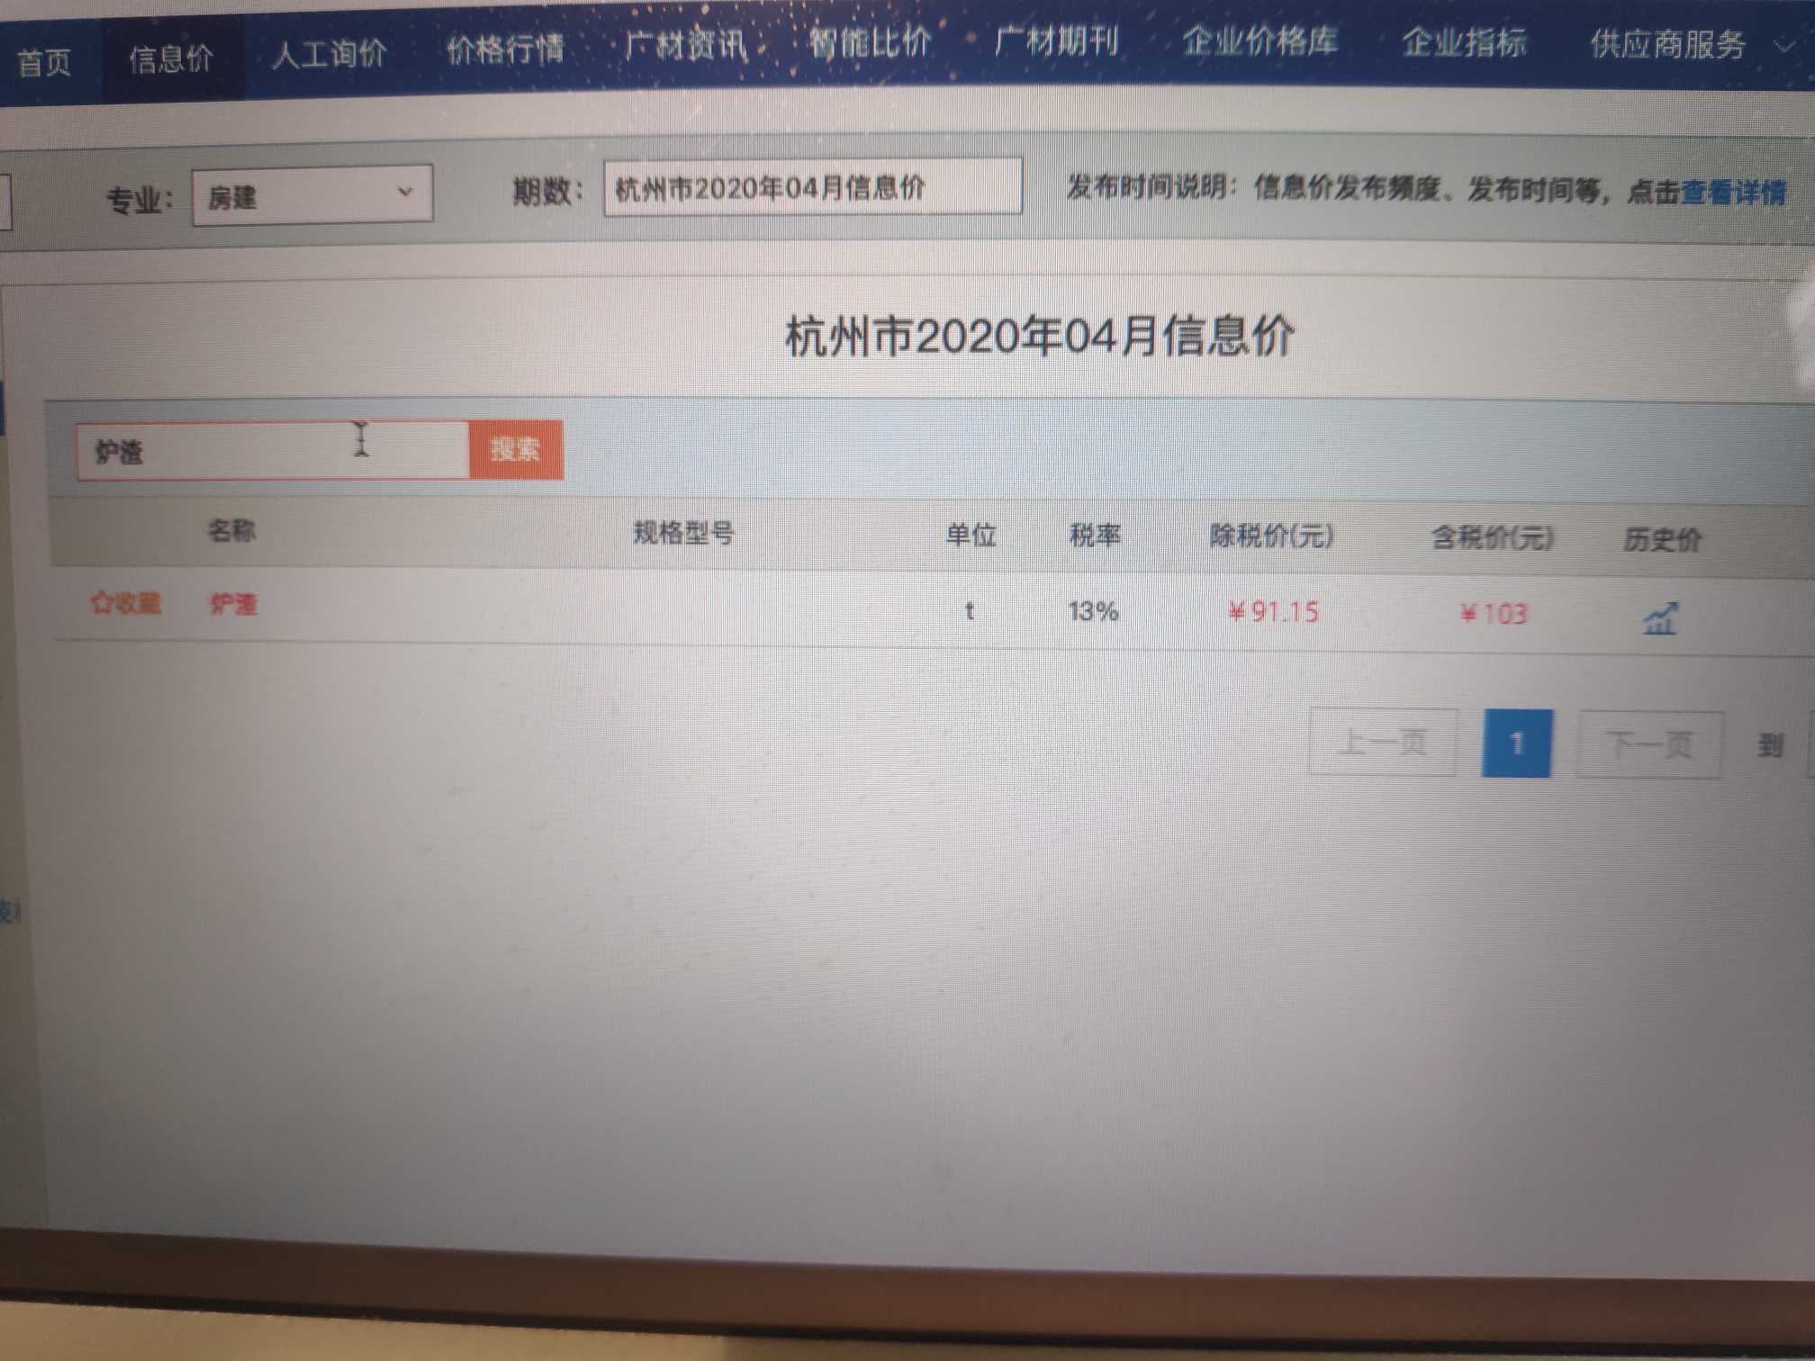Image resolution: width=1815 pixels, height=1361 pixels.
Task: Click the page title 杭州市2020年04月信息价
Action: (x=1040, y=337)
